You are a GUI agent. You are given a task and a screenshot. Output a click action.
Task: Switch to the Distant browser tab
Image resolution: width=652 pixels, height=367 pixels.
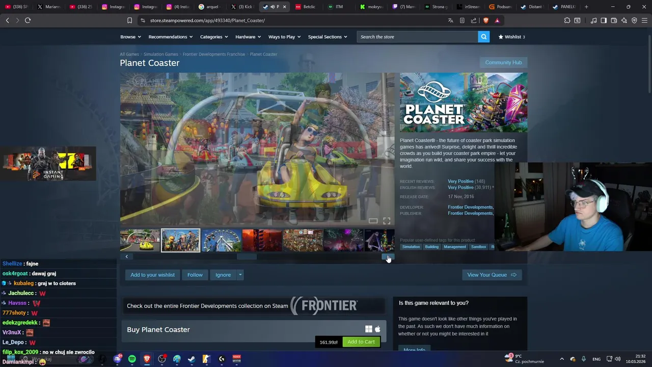click(x=532, y=7)
